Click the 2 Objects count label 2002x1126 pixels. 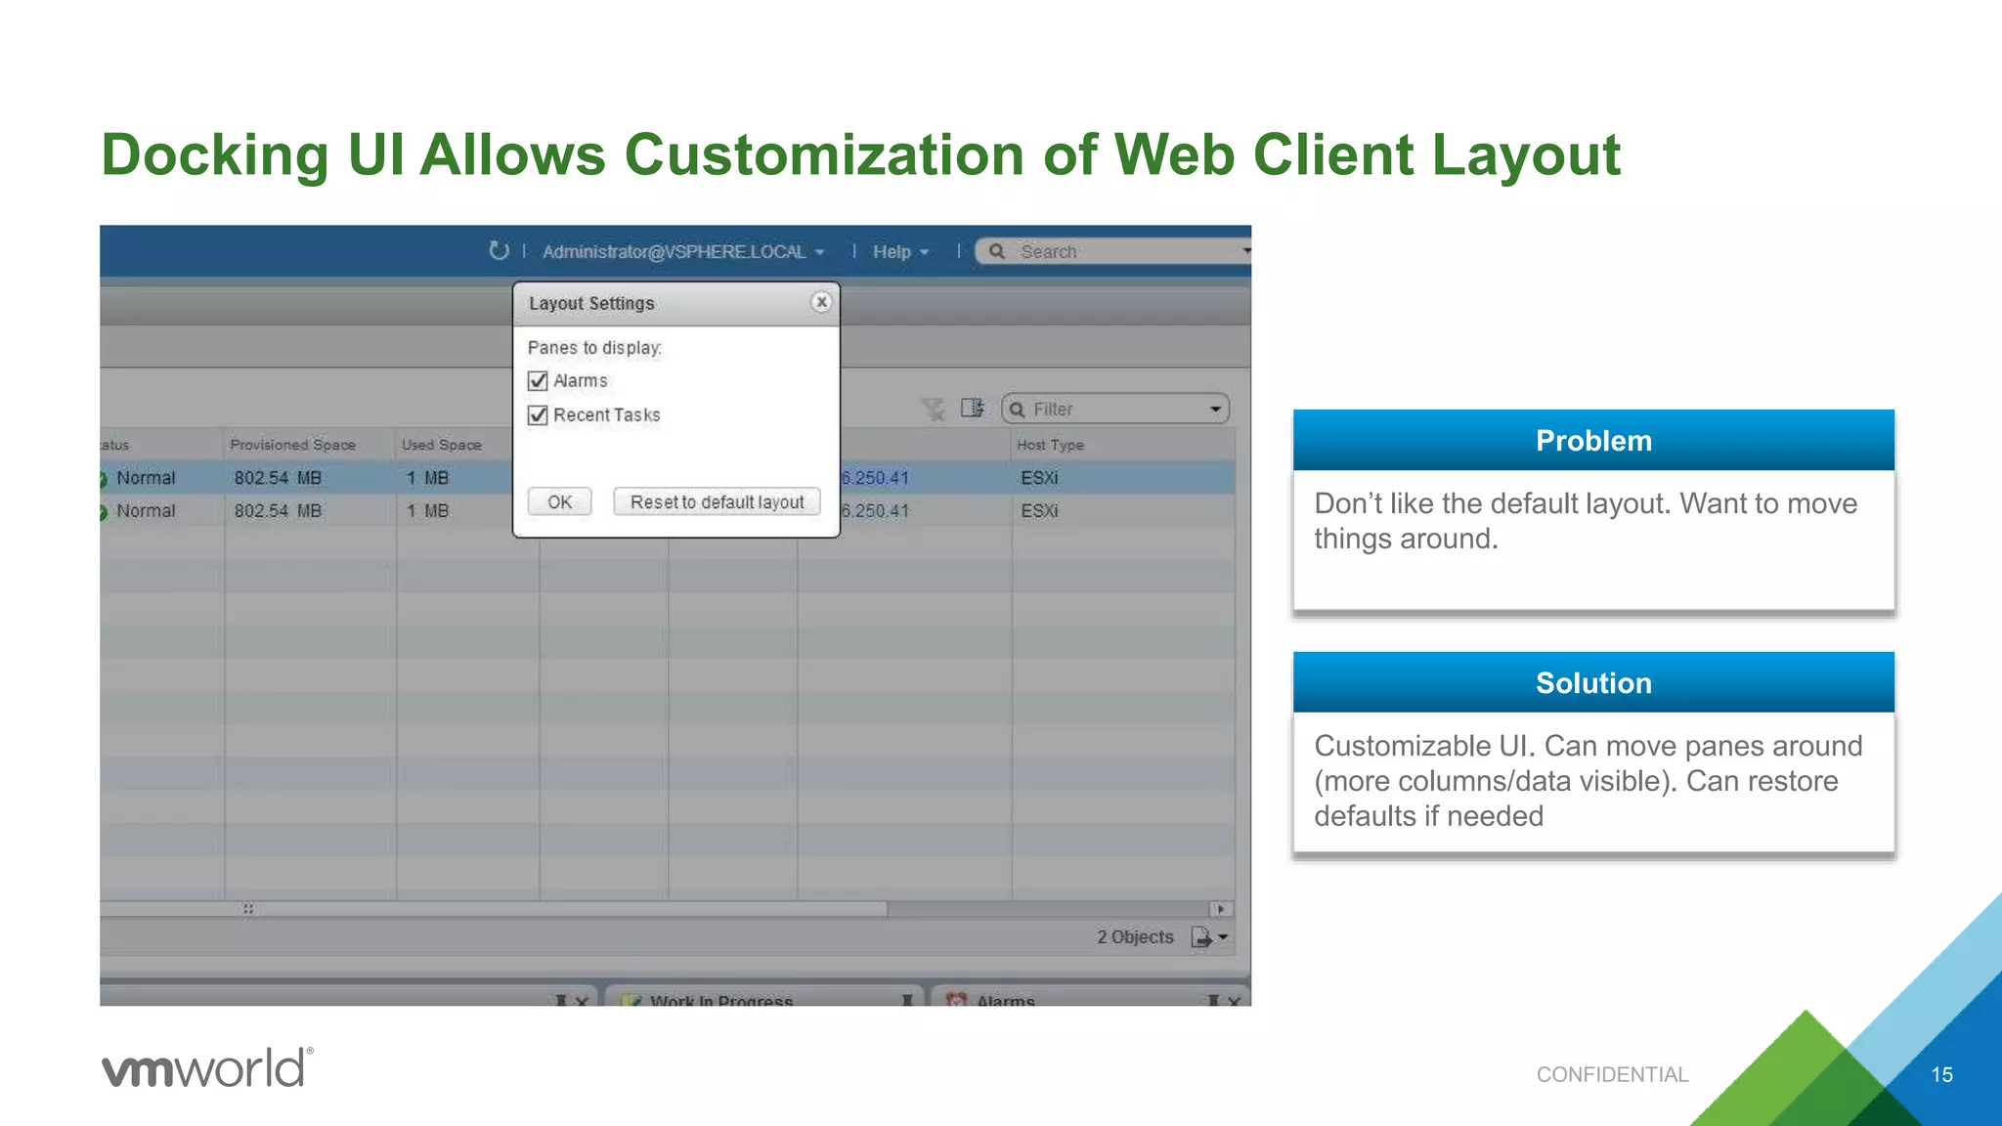pos(1135,937)
